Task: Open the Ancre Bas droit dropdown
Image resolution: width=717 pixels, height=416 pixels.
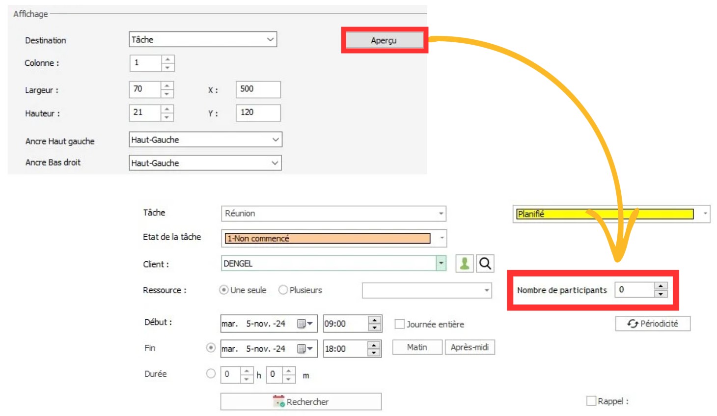Action: point(205,163)
